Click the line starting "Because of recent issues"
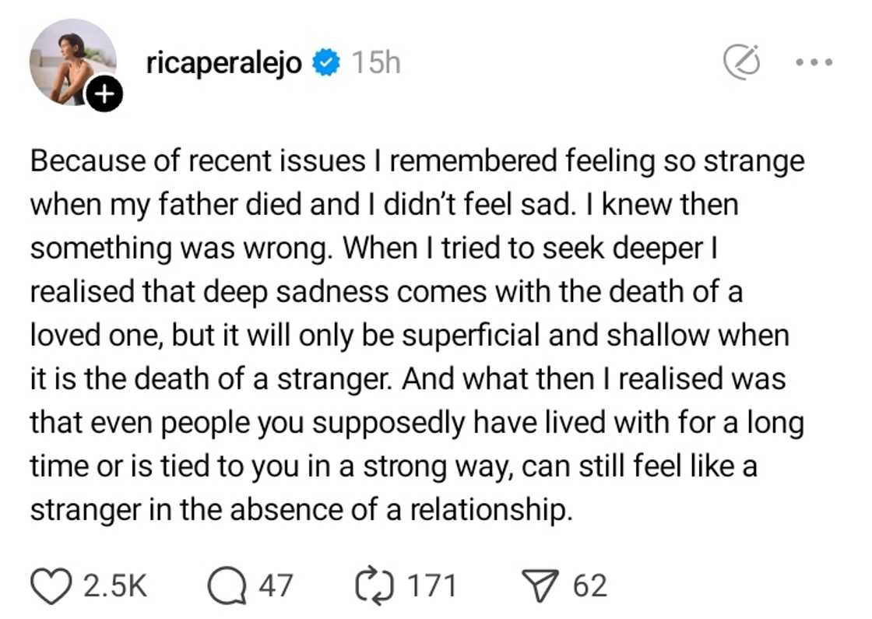The image size is (872, 619). [x=417, y=161]
